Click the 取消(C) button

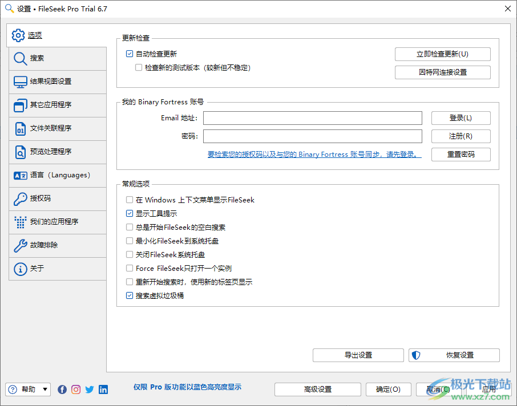pos(438,389)
